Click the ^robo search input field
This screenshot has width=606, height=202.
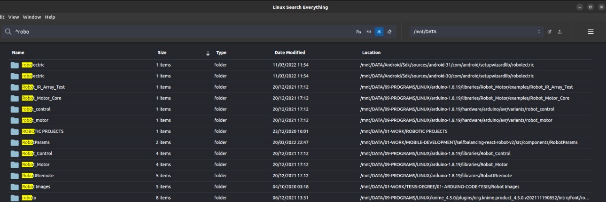[x=183, y=32]
